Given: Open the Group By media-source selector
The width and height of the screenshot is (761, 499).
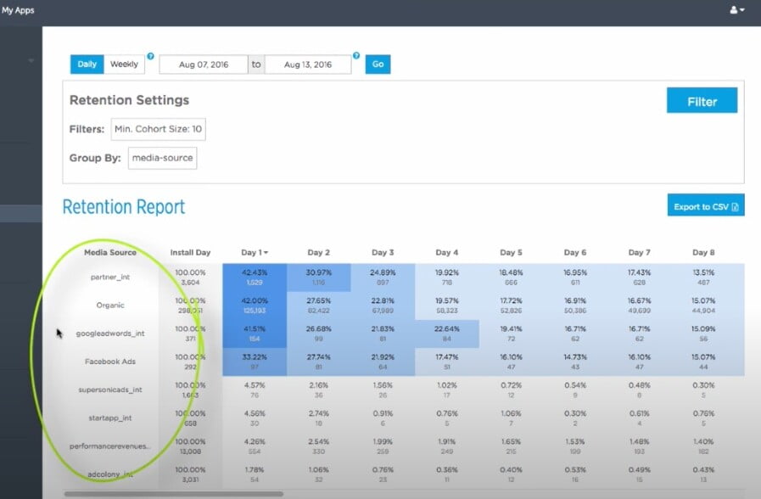Looking at the screenshot, I should point(162,158).
